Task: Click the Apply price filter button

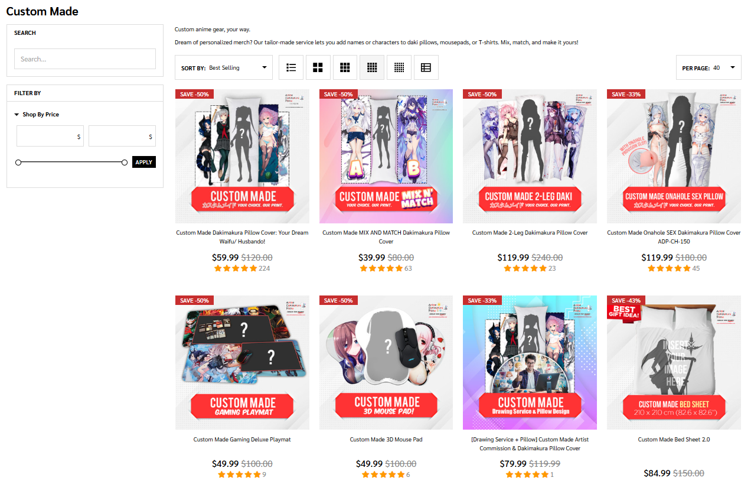Action: point(144,162)
